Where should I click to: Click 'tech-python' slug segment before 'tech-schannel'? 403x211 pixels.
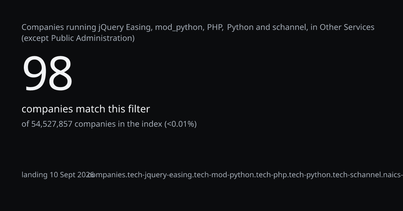point(309,175)
